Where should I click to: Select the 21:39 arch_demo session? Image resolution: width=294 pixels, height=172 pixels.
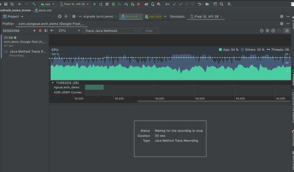pyautogui.click(x=25, y=42)
